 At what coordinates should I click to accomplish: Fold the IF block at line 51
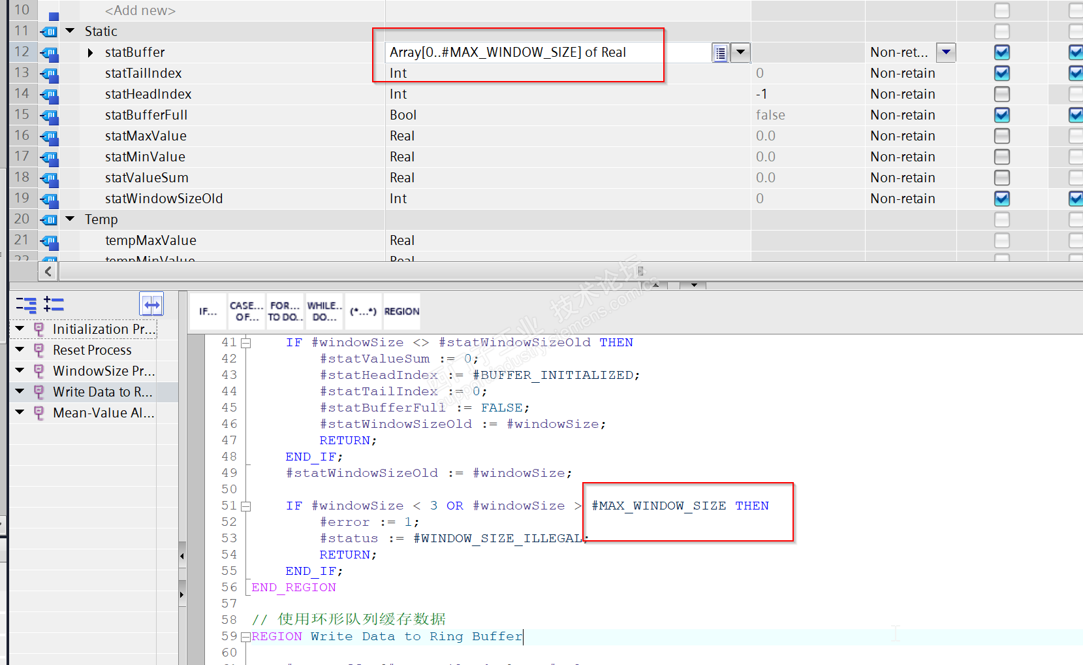245,506
